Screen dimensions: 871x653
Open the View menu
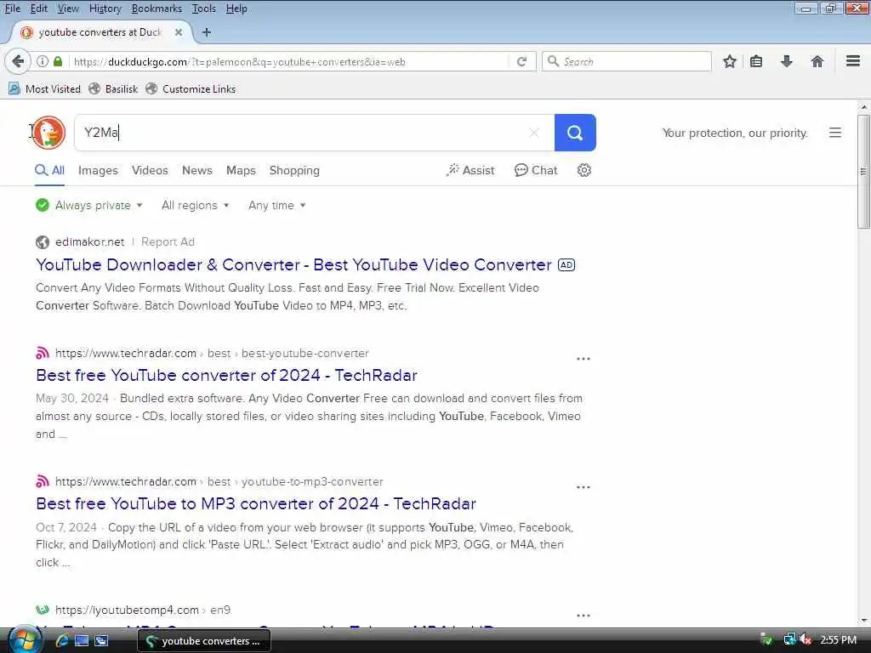pyautogui.click(x=68, y=9)
